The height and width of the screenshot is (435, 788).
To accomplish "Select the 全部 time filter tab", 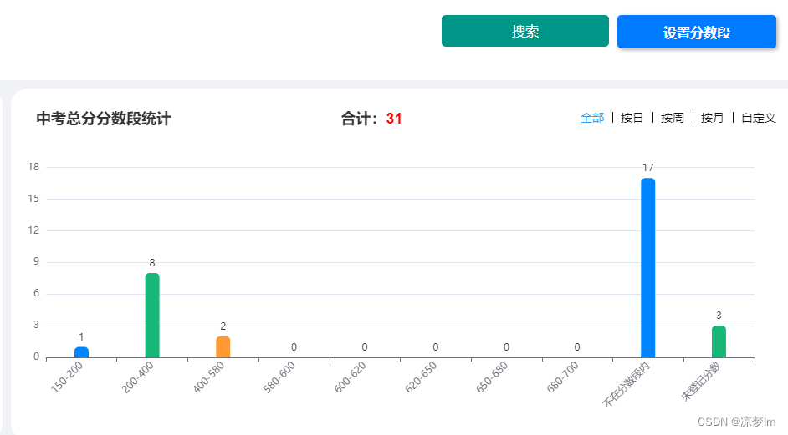I will click(592, 118).
